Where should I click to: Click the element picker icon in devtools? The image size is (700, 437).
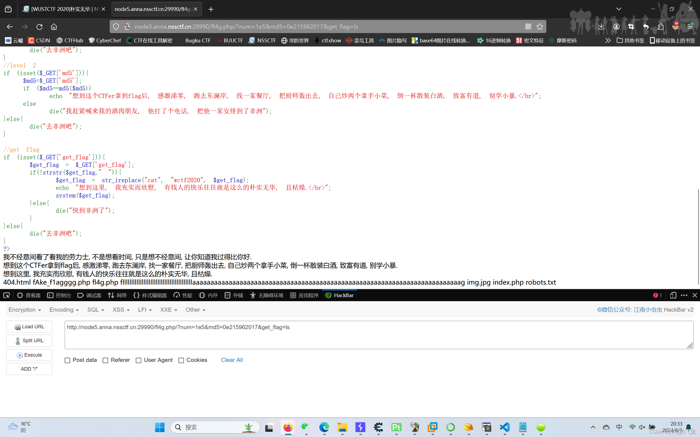(x=6, y=295)
